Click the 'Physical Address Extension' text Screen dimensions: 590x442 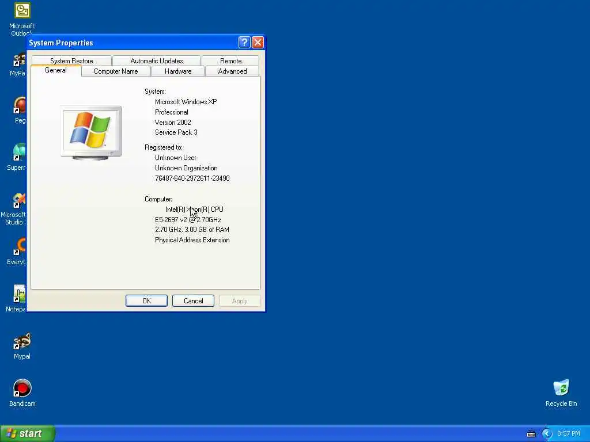(x=192, y=240)
